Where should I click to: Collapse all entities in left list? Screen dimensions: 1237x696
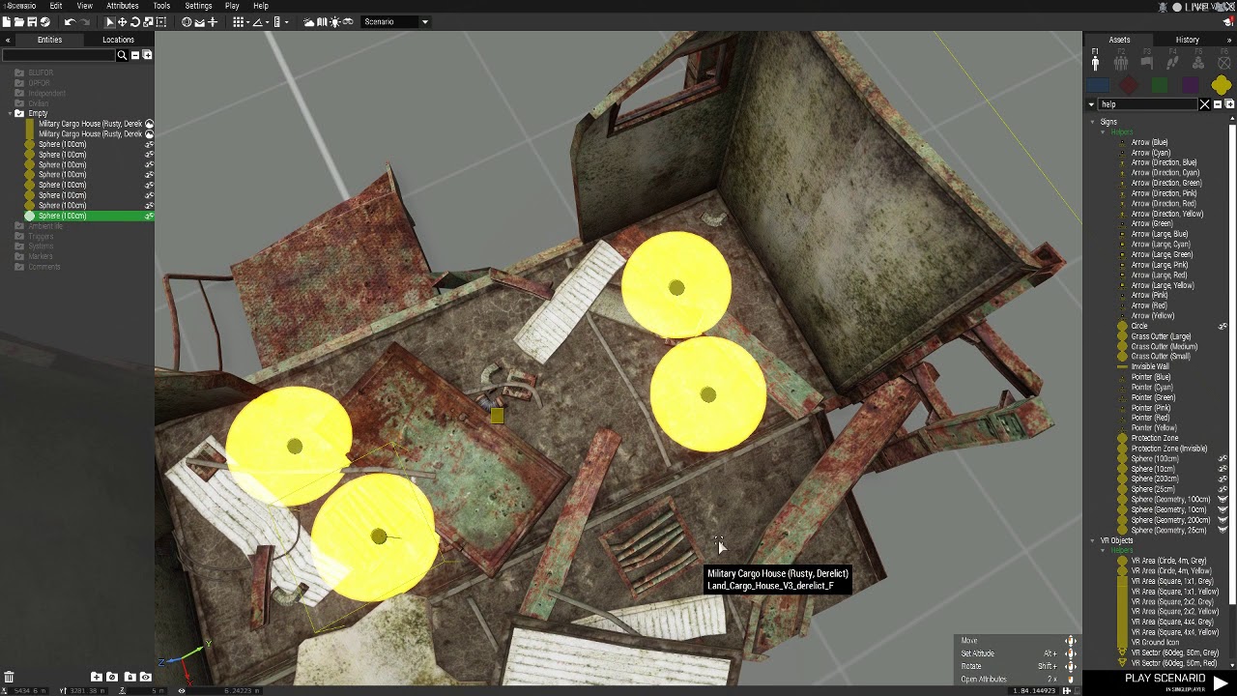click(135, 55)
